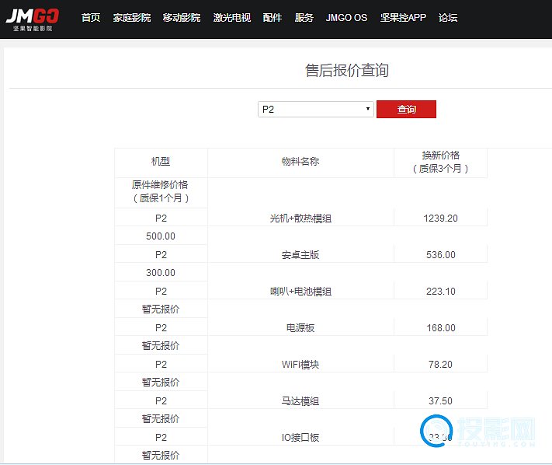Open the P2 model dropdown
The width and height of the screenshot is (552, 465).
316,110
